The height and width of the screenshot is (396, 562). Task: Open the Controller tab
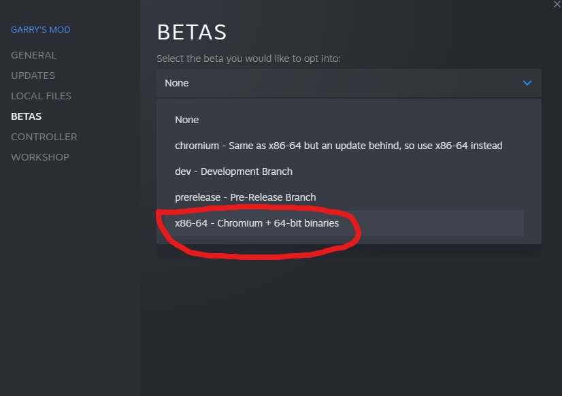[x=44, y=137]
